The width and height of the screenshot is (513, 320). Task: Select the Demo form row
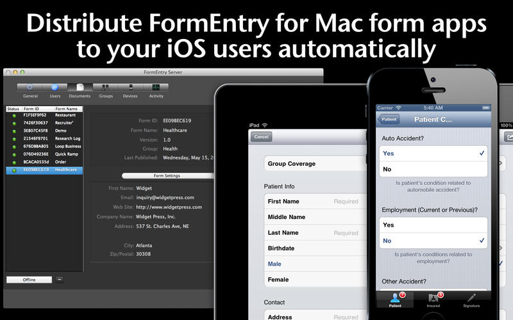(44, 131)
